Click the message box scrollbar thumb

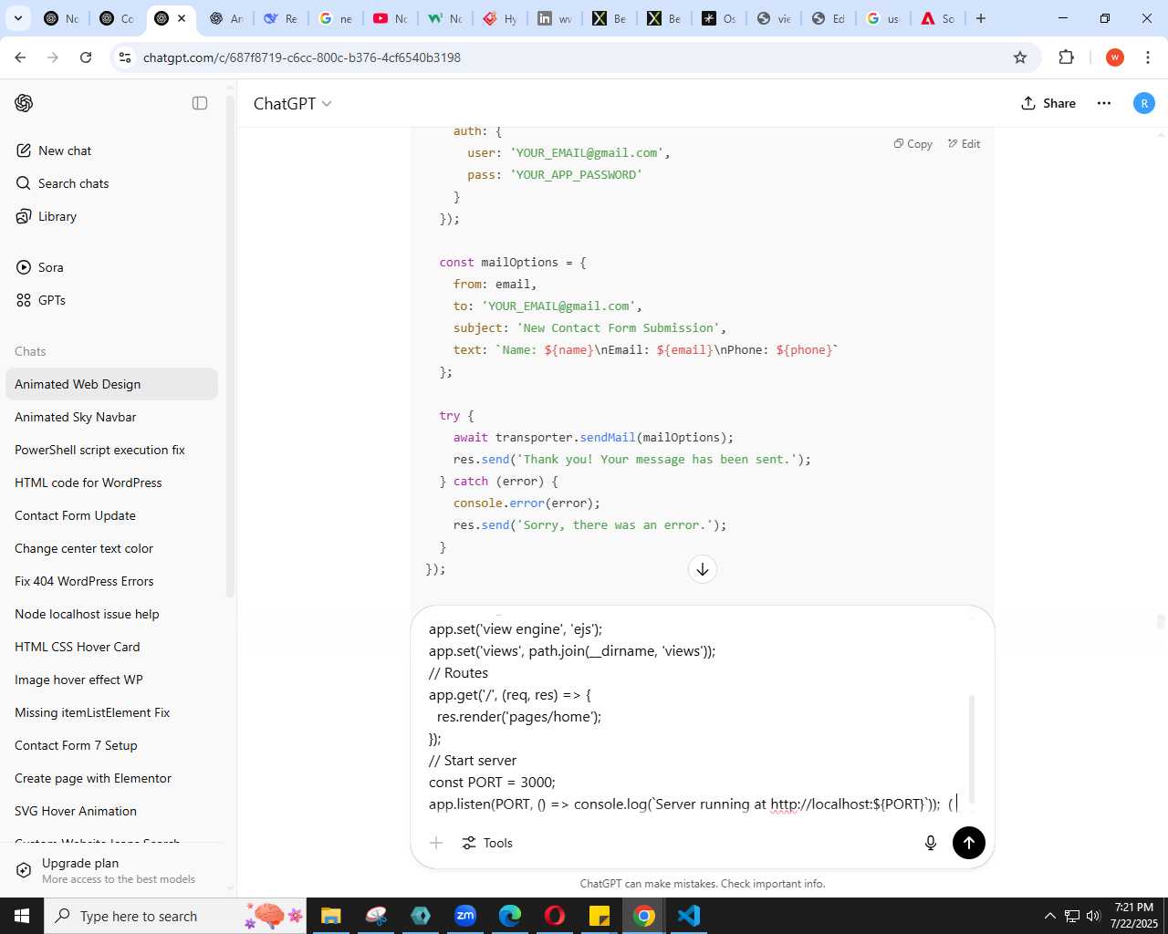tap(972, 749)
